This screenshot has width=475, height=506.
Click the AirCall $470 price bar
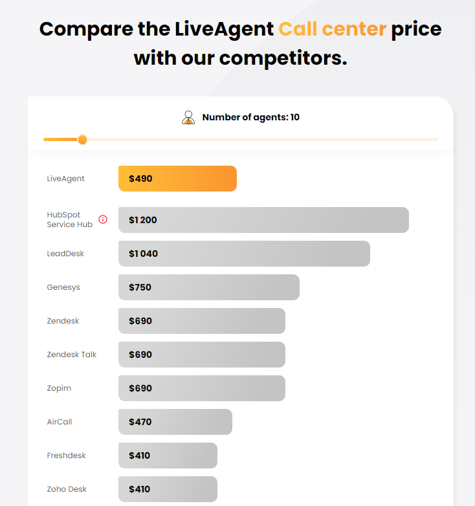[175, 422]
